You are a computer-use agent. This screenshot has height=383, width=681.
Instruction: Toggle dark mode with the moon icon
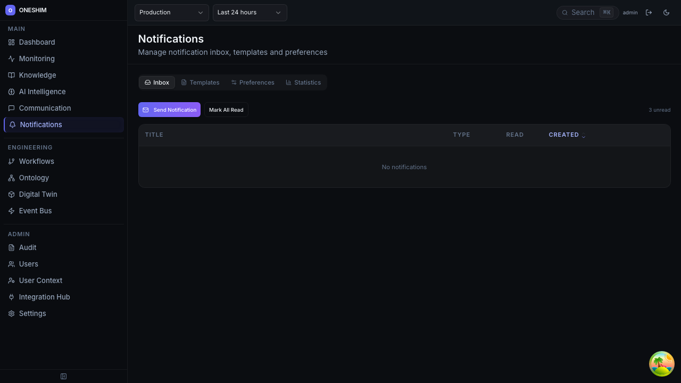tap(666, 12)
